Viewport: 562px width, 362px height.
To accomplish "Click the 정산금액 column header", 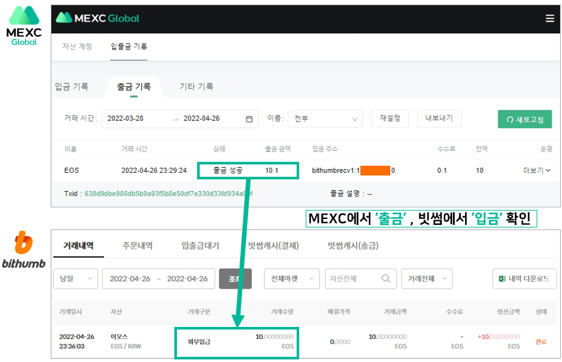I will pyautogui.click(x=508, y=312).
